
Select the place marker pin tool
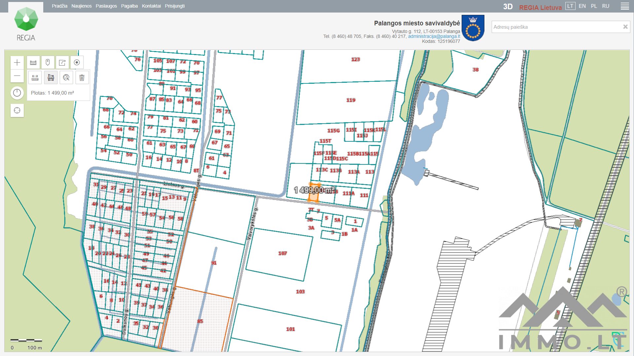pyautogui.click(x=48, y=63)
